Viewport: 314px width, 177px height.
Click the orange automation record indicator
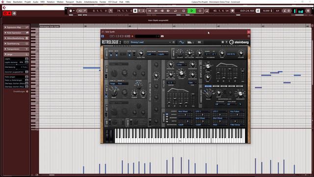point(132,36)
